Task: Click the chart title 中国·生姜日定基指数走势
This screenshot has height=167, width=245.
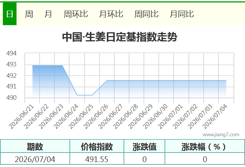Action: pos(120,37)
